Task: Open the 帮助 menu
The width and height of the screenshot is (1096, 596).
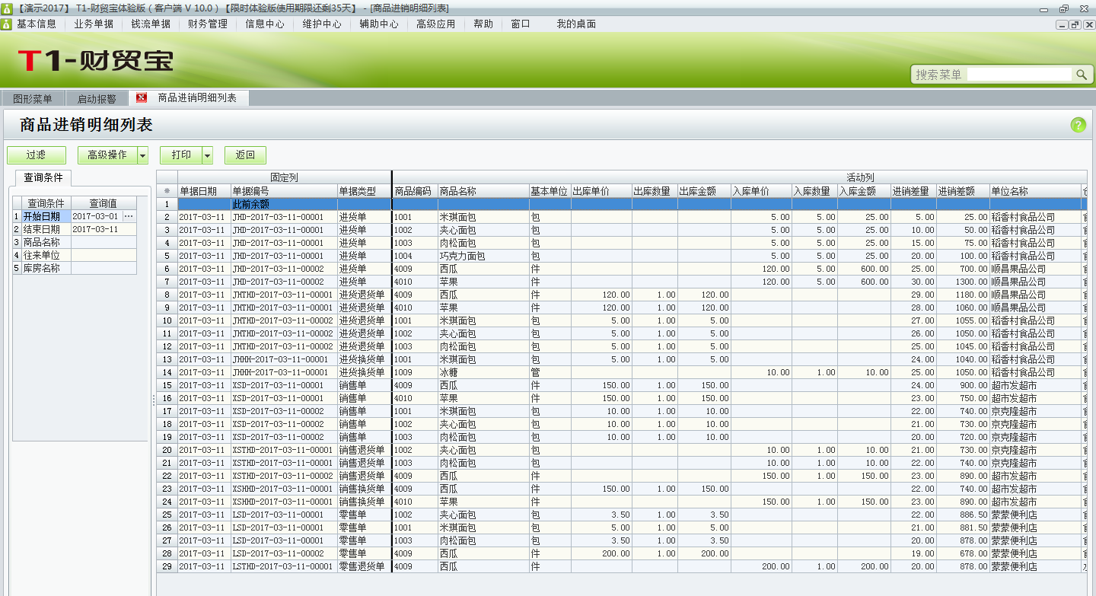Action: [x=482, y=23]
